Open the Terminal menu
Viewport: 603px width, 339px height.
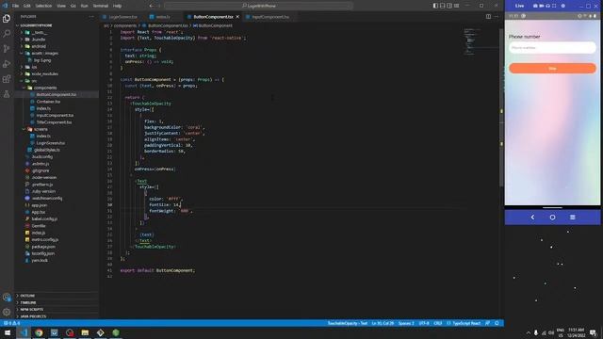click(x=101, y=6)
